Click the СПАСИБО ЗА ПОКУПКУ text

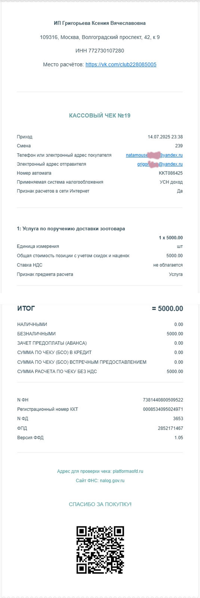tap(100, 504)
